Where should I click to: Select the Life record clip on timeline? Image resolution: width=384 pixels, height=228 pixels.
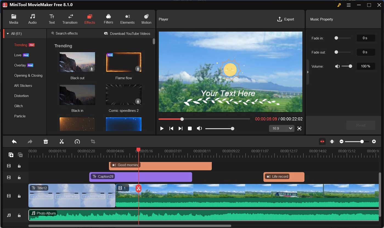pos(284,177)
